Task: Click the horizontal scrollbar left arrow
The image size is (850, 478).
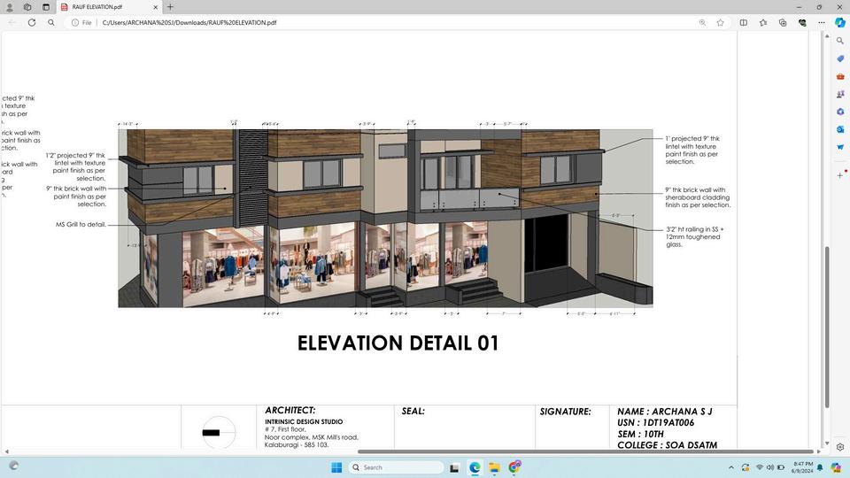Action: pos(6,451)
